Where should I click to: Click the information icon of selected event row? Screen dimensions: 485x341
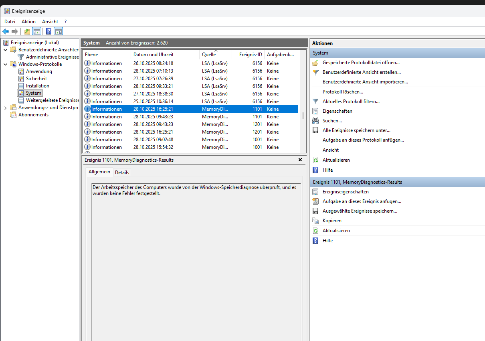point(87,109)
